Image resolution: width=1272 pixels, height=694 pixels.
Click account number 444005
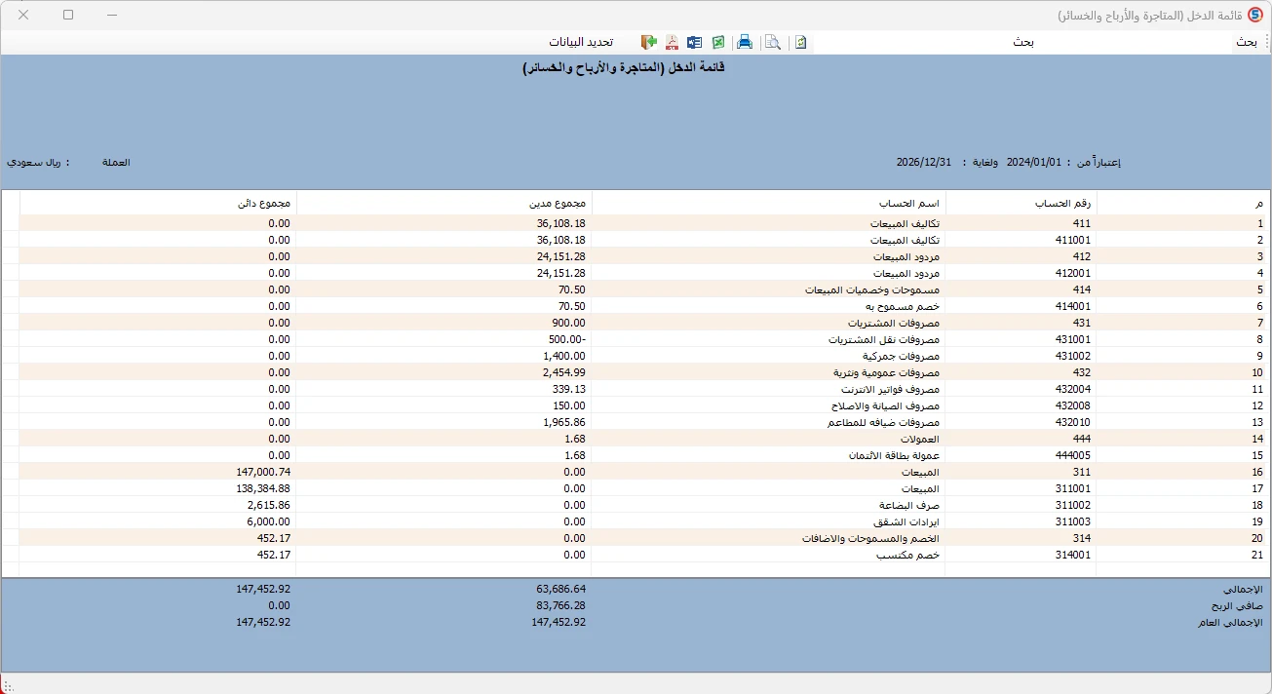click(1073, 455)
